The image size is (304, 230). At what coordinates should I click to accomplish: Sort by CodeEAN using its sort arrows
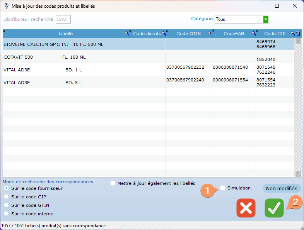213,31
